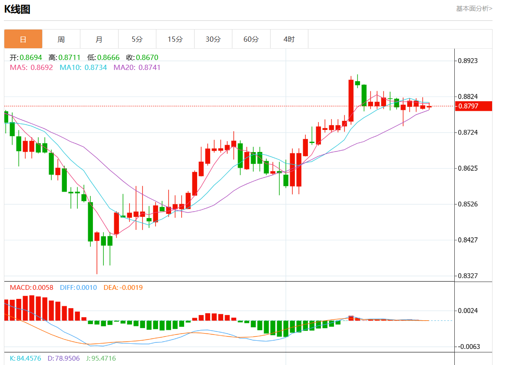
Task: Show the 30分 interval chart
Action: (213, 39)
